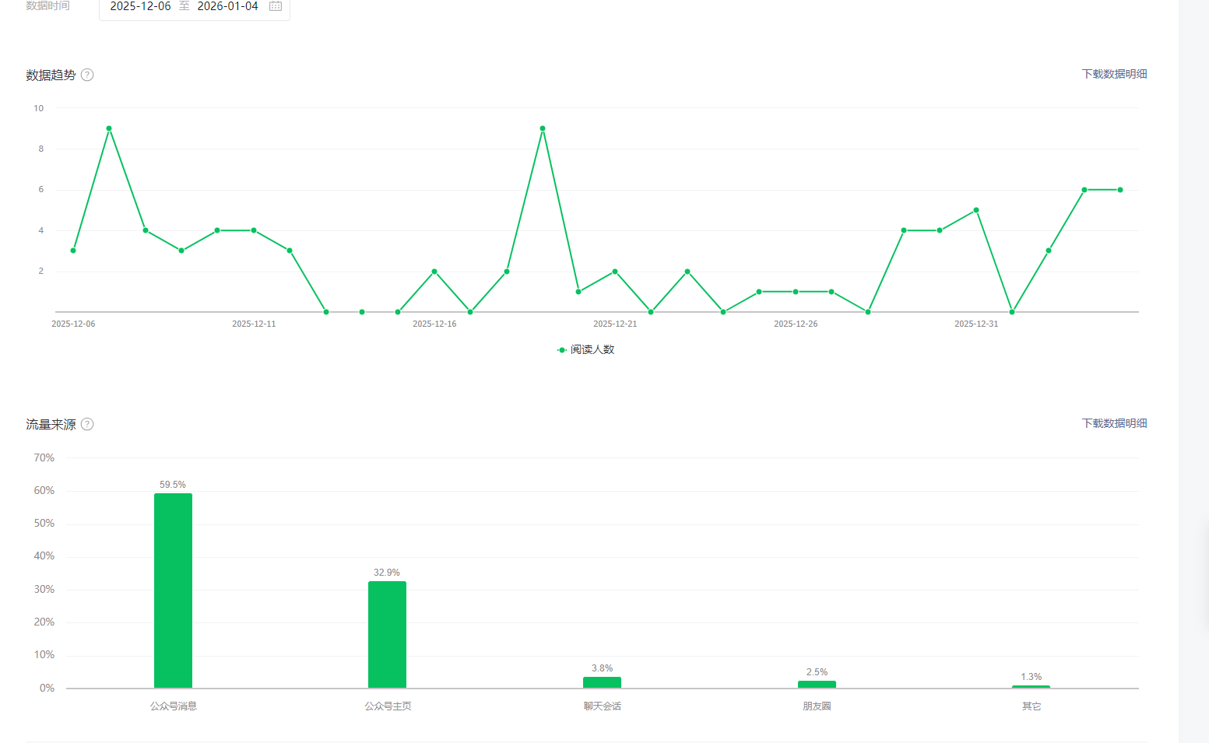
Task: Select the data point above 2025-12-16 label
Action: (434, 272)
